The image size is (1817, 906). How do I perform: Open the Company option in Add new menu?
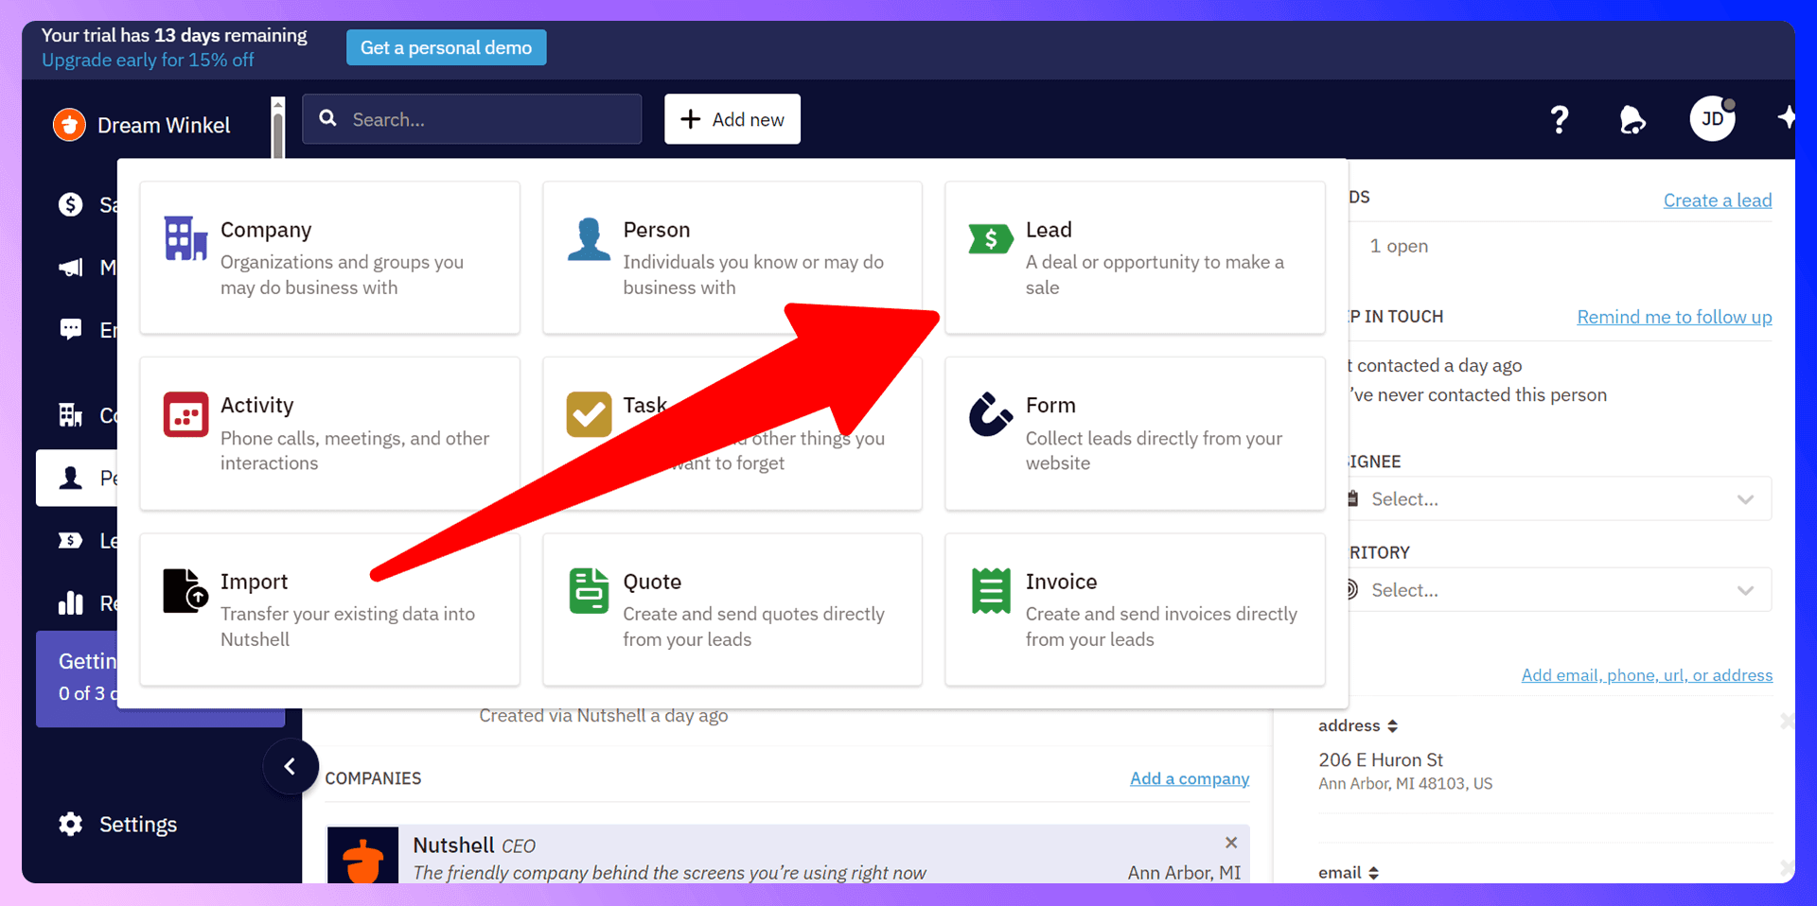[x=329, y=257]
